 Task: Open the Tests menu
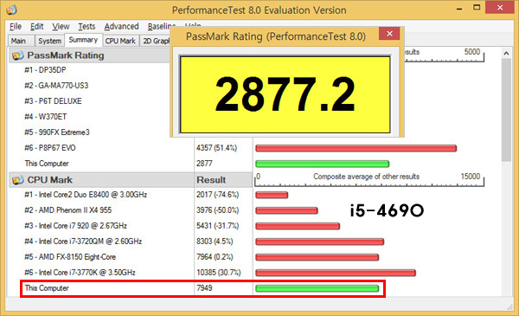tap(86, 27)
